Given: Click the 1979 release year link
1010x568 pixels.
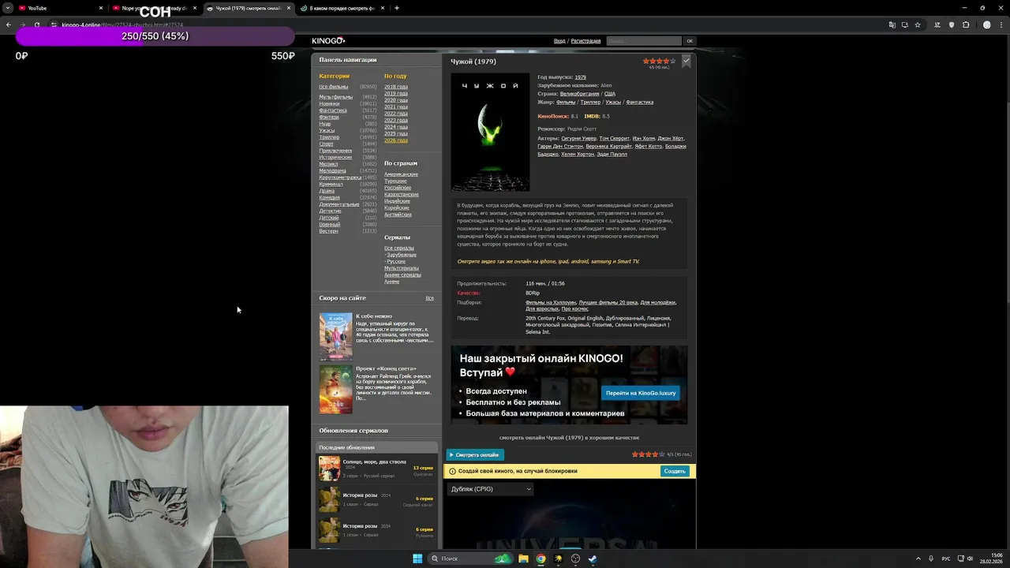Looking at the screenshot, I should [580, 77].
